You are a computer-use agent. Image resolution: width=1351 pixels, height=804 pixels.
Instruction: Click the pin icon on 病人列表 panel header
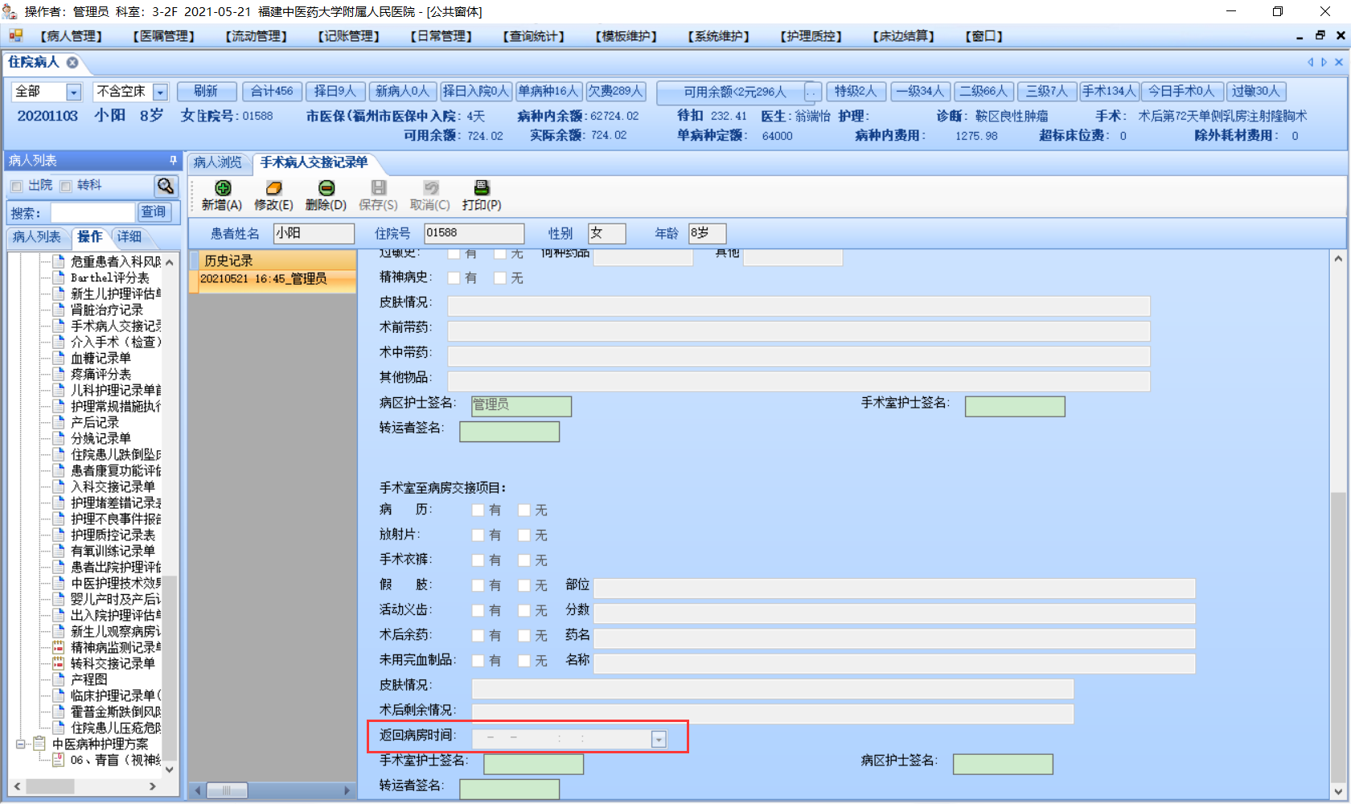tap(172, 161)
